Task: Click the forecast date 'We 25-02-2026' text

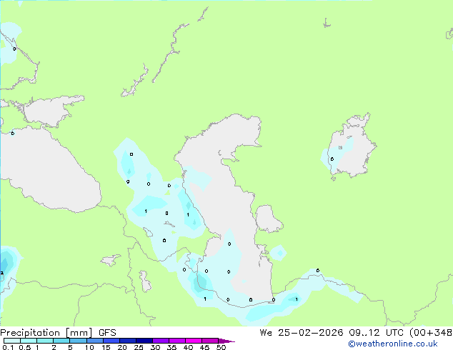Action: 302,333
